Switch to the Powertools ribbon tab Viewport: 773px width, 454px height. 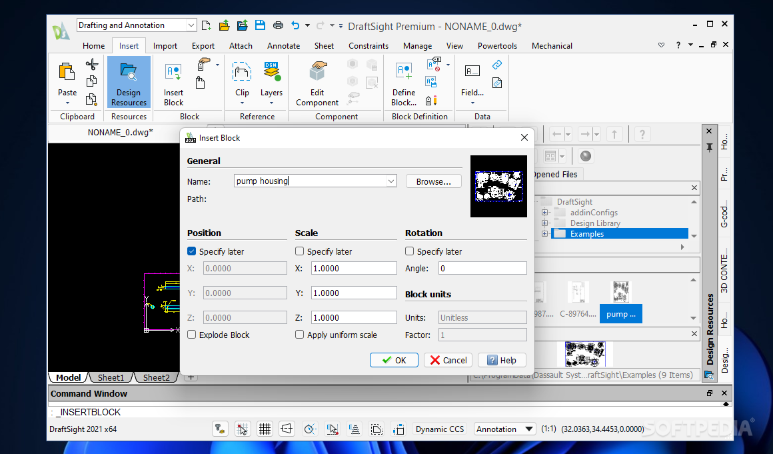(497, 46)
